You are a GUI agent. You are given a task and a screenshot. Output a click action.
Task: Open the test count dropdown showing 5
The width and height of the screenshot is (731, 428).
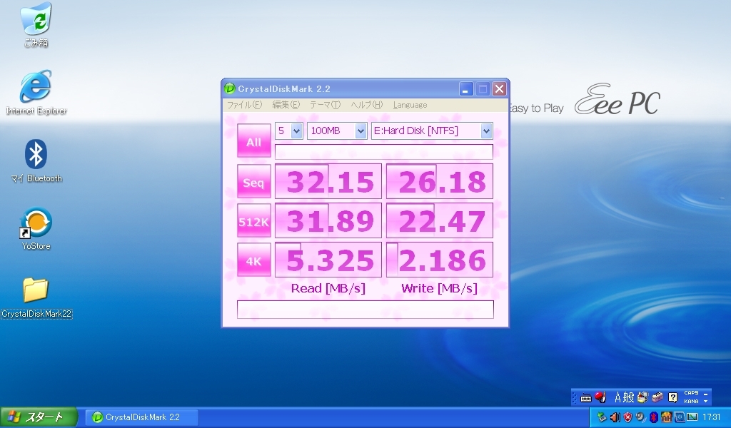[x=289, y=131]
